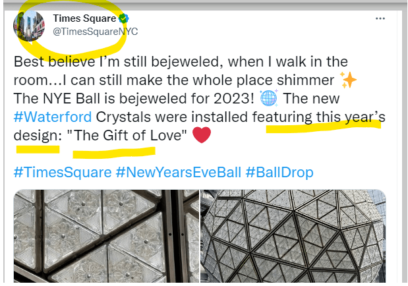Click the blue verified badge
The width and height of the screenshot is (408, 286).
(123, 18)
